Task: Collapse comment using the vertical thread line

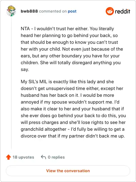Action: (x=12, y=83)
